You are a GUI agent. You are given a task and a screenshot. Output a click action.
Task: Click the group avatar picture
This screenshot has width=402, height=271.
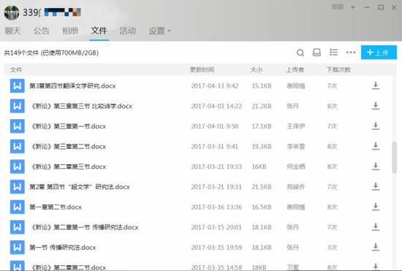[12, 12]
